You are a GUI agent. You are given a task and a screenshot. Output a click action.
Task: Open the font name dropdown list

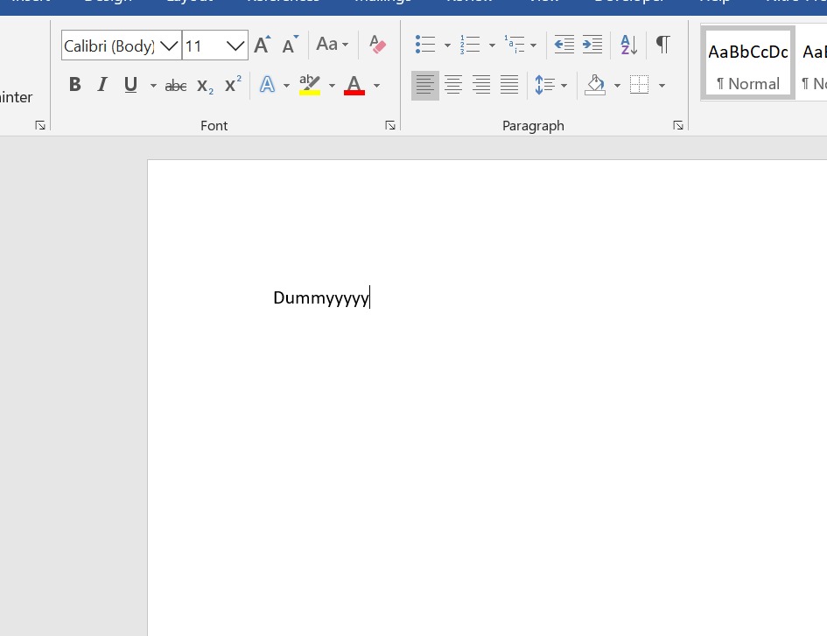click(x=169, y=45)
